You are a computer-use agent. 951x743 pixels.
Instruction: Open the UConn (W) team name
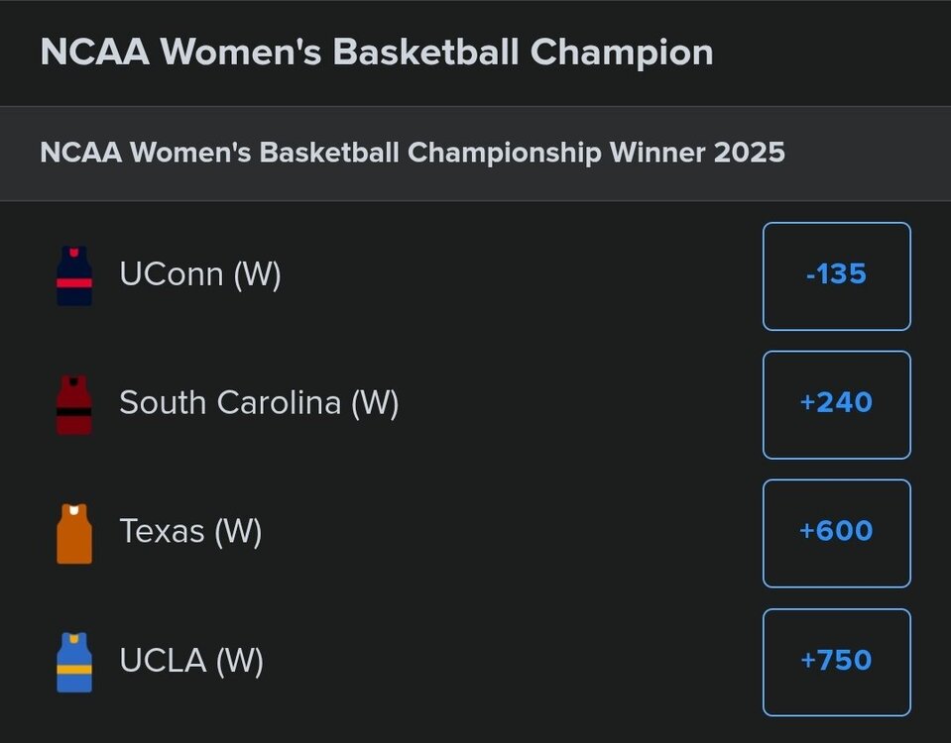200,274
